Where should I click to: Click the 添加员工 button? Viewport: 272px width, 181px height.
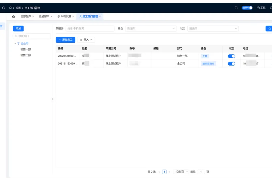(66, 40)
